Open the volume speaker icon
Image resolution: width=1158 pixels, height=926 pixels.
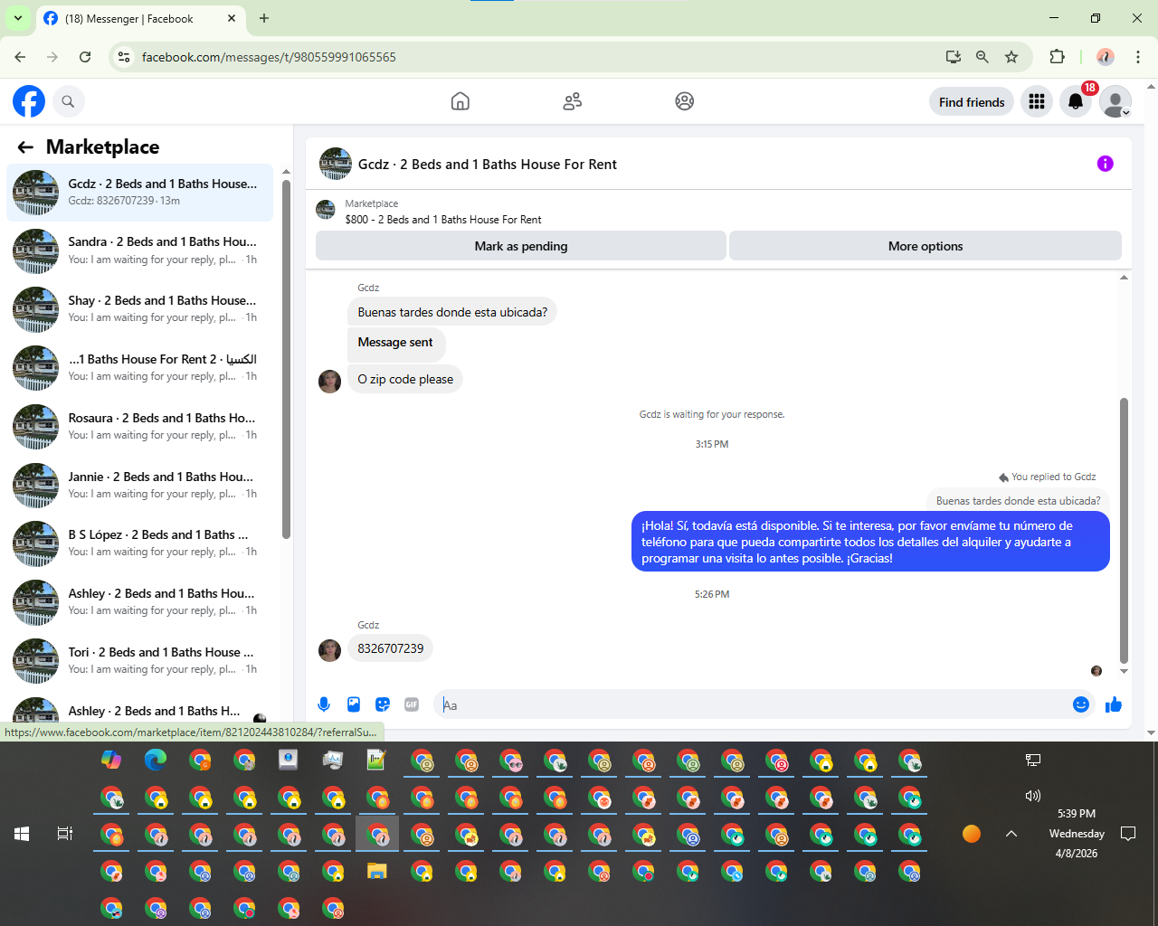pos(1032,796)
